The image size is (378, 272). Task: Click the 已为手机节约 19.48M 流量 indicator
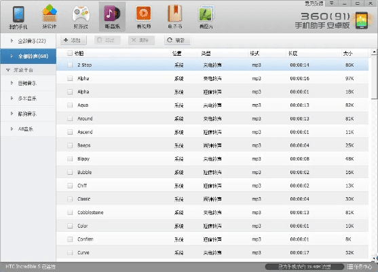pos(304,267)
